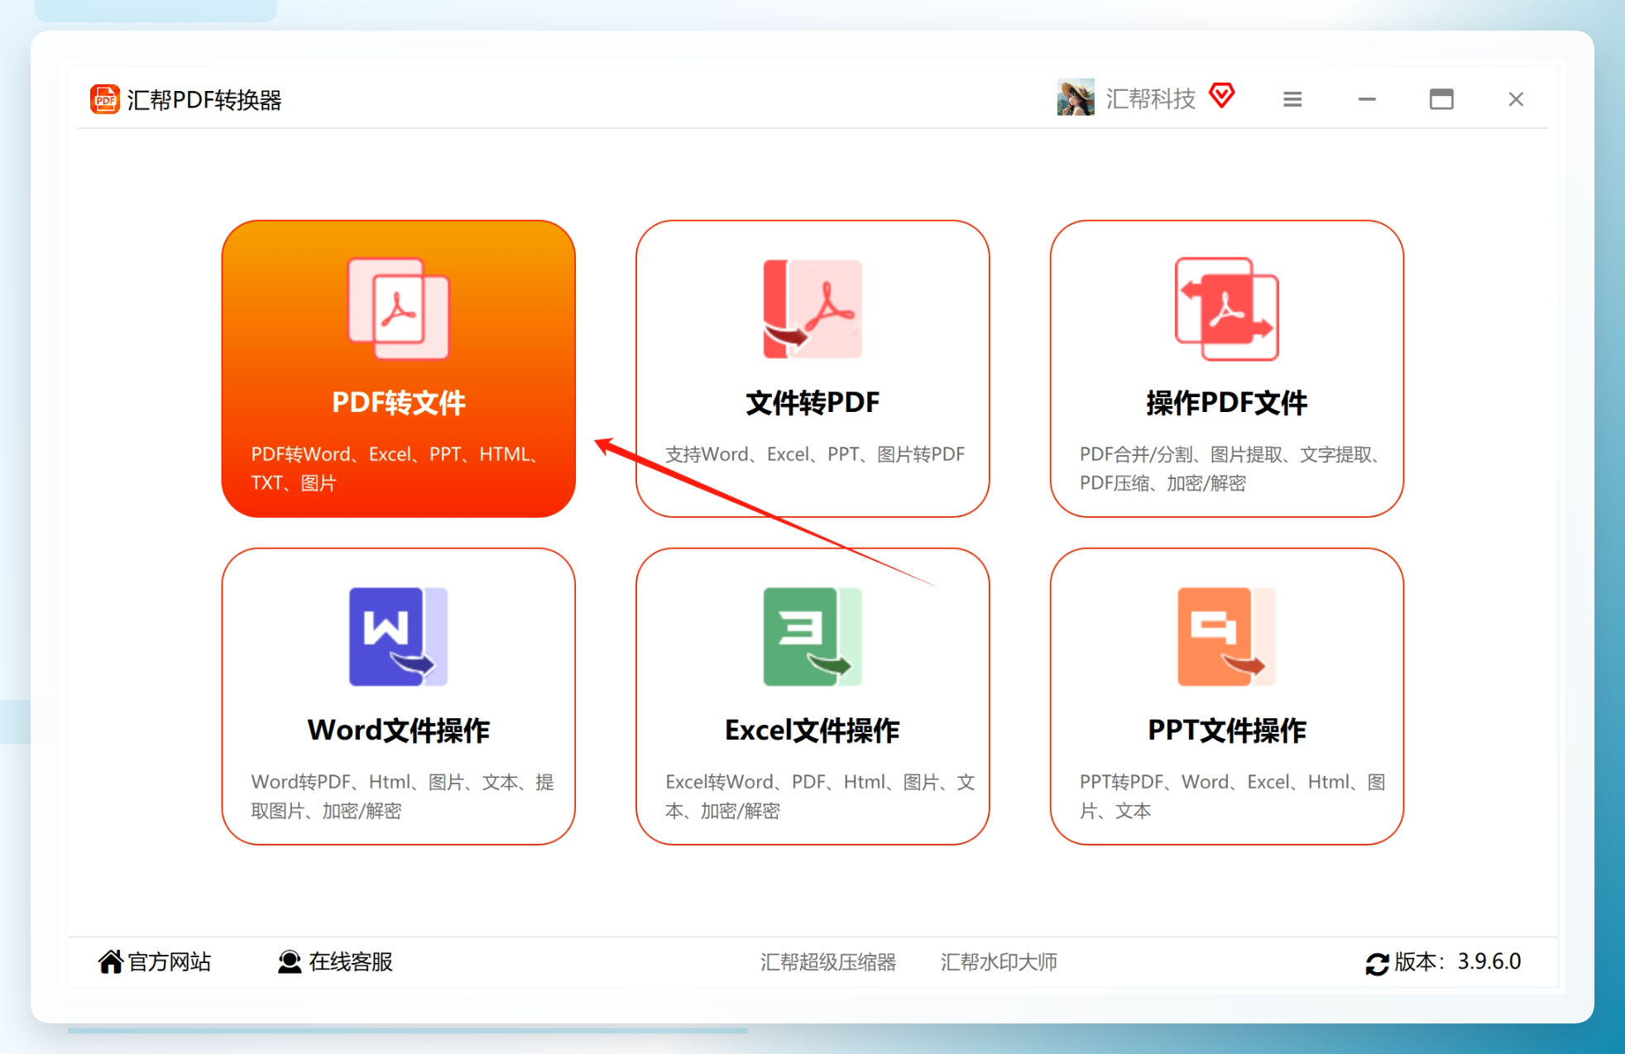Click description 支持Word、Excel、PPT、图片转PDF
Viewport: 1625px width, 1054px height.
tap(815, 454)
